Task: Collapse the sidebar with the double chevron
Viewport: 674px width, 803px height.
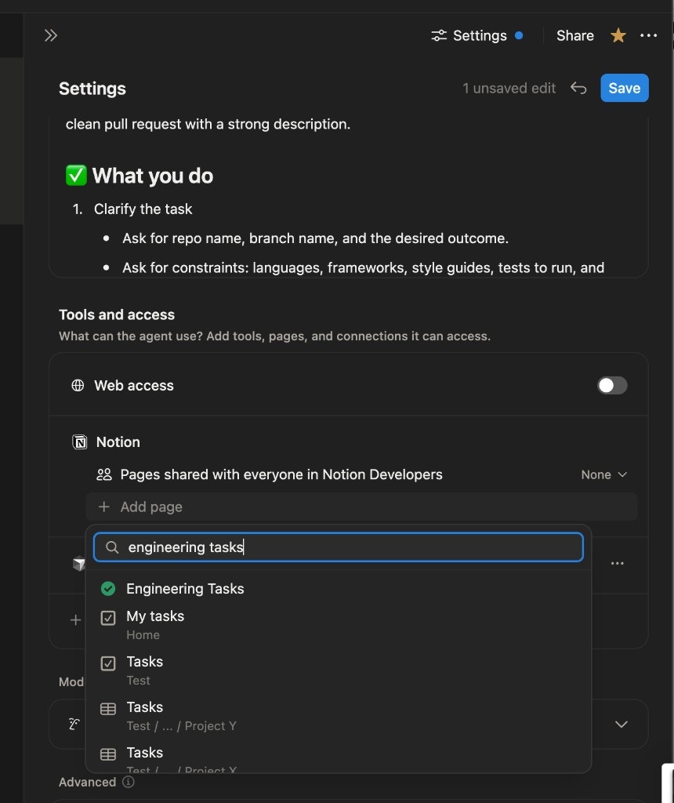Action: coord(51,35)
